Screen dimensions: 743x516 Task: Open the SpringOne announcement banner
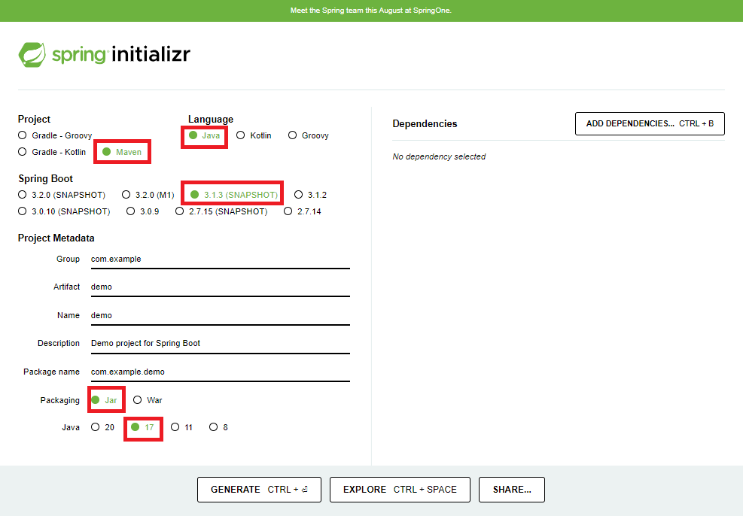tap(371, 11)
